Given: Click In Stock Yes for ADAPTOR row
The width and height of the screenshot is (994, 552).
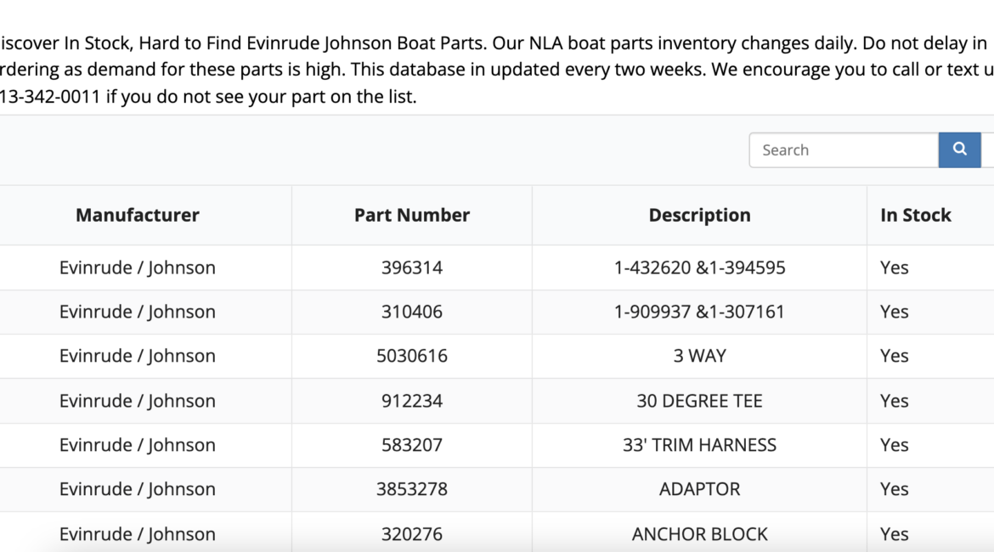Looking at the screenshot, I should [x=895, y=489].
